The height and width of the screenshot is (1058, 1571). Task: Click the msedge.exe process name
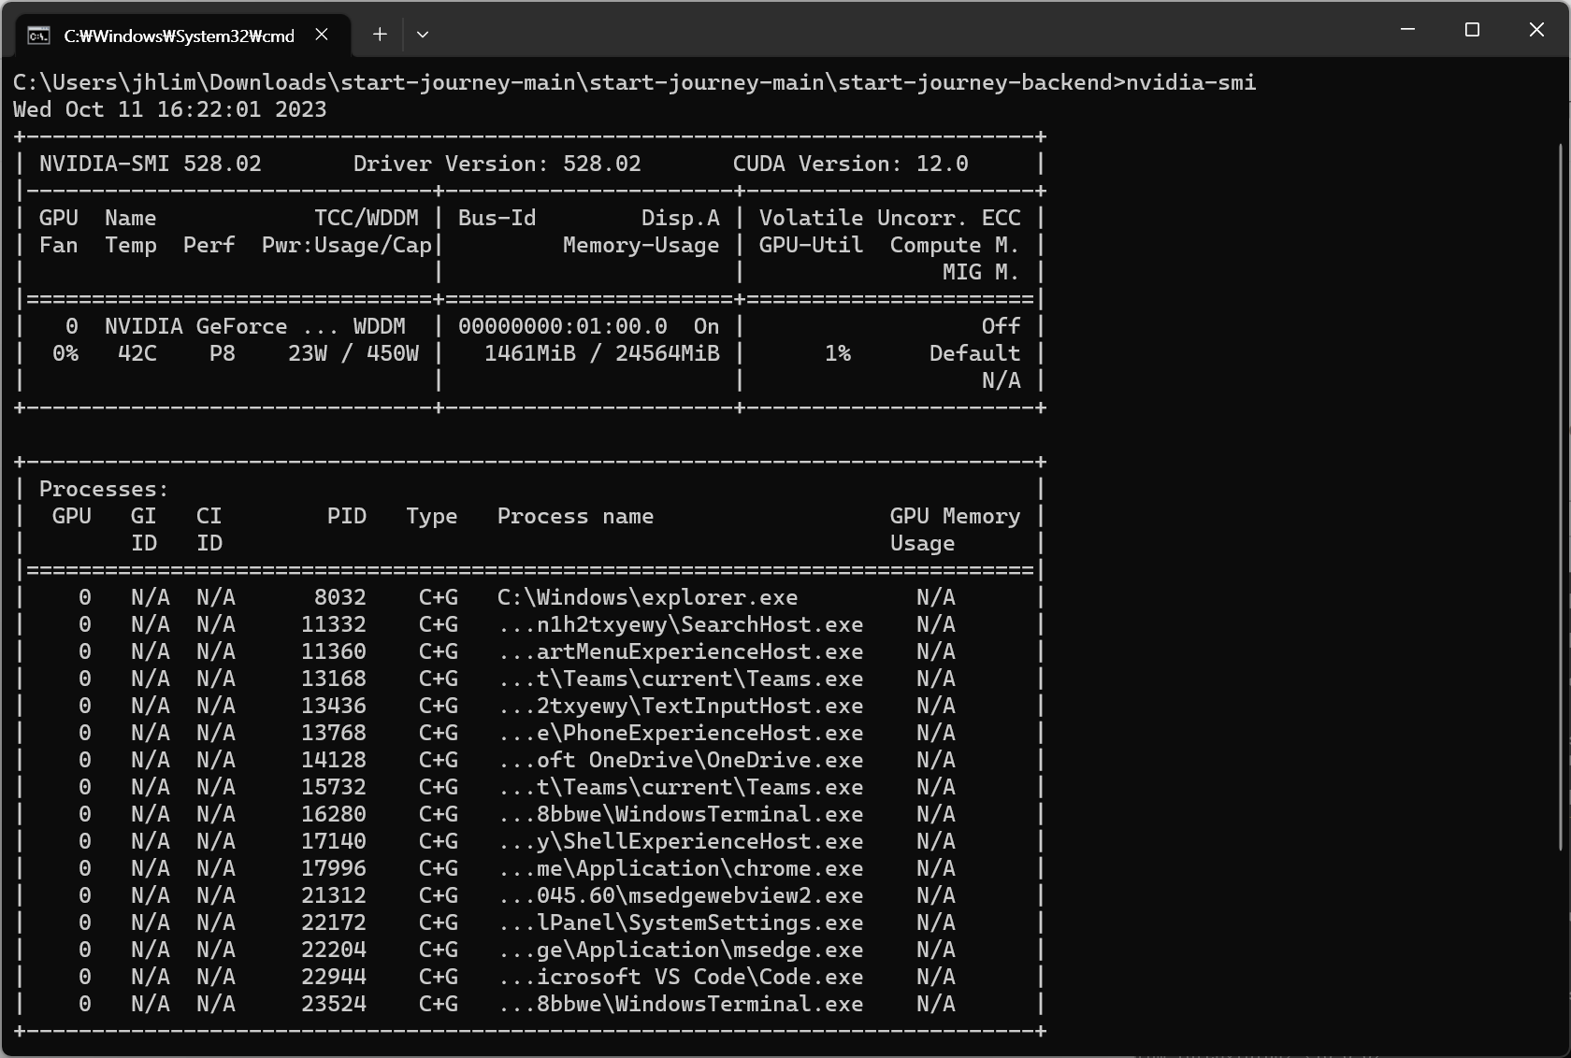pos(681,950)
